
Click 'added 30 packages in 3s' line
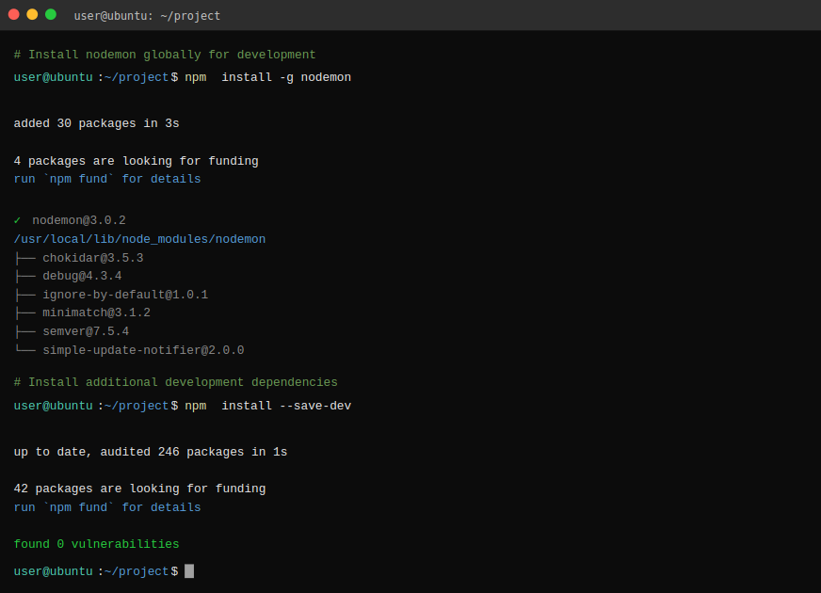point(96,123)
